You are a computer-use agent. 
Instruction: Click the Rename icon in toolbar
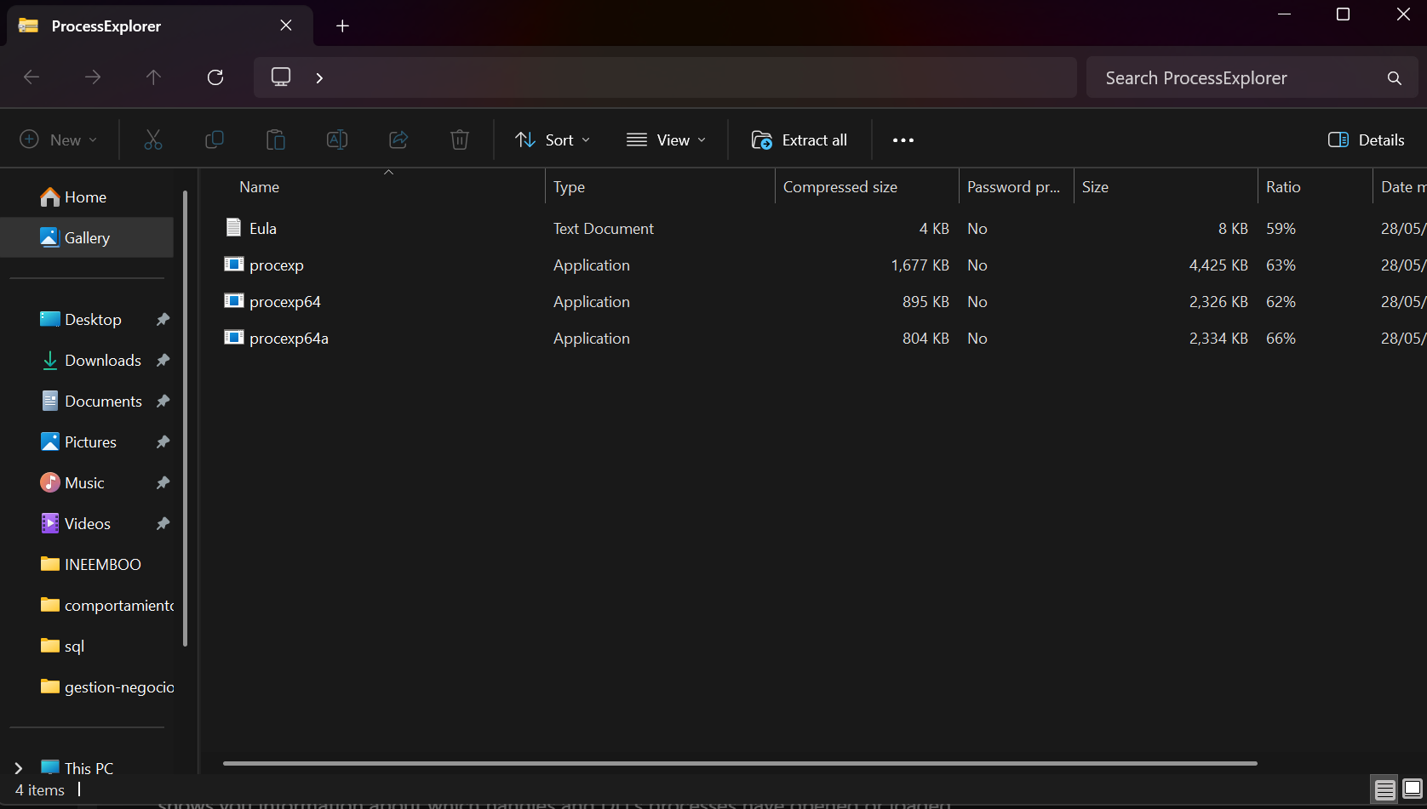337,140
